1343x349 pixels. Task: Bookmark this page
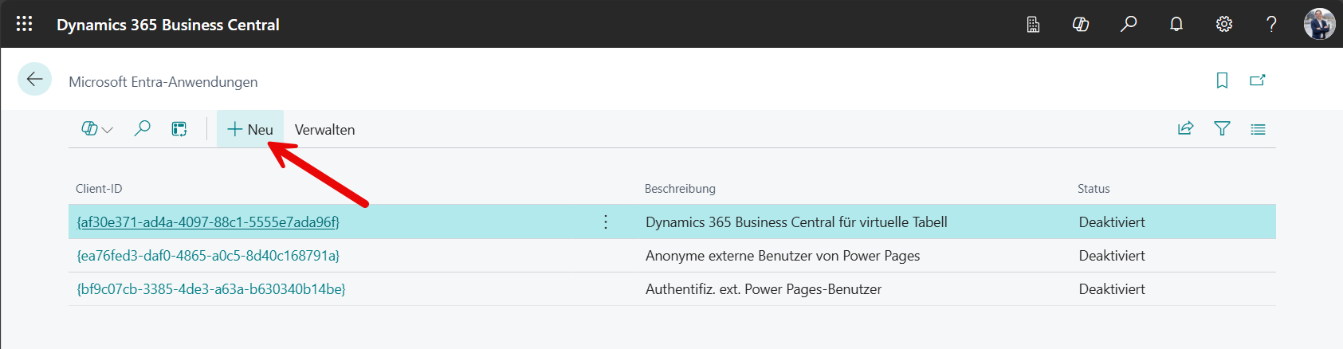(x=1222, y=80)
